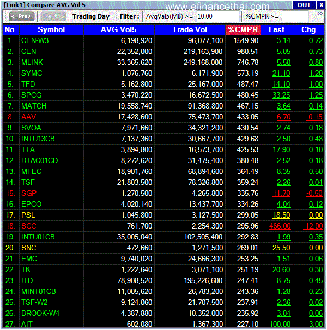Open the Last price link of MLINK

click(284, 63)
